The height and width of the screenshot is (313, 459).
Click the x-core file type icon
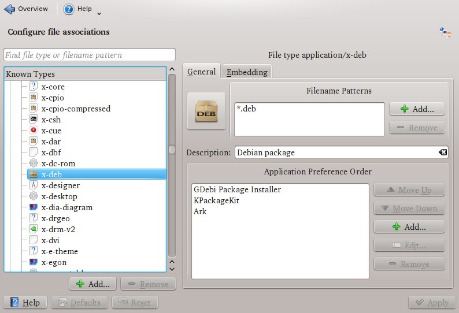[34, 86]
